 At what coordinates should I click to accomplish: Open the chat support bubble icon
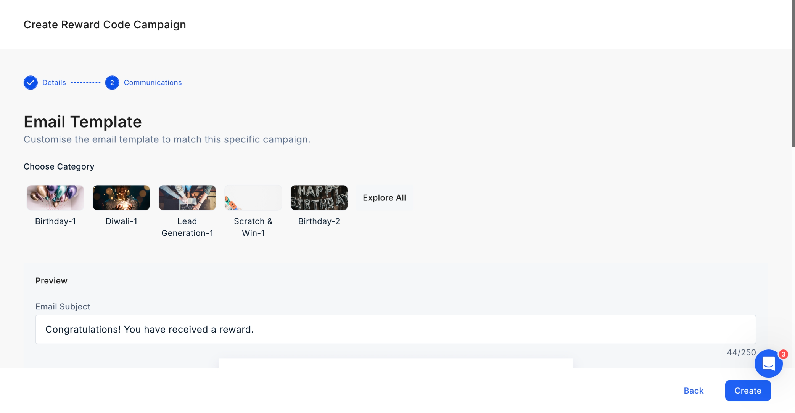(x=768, y=363)
